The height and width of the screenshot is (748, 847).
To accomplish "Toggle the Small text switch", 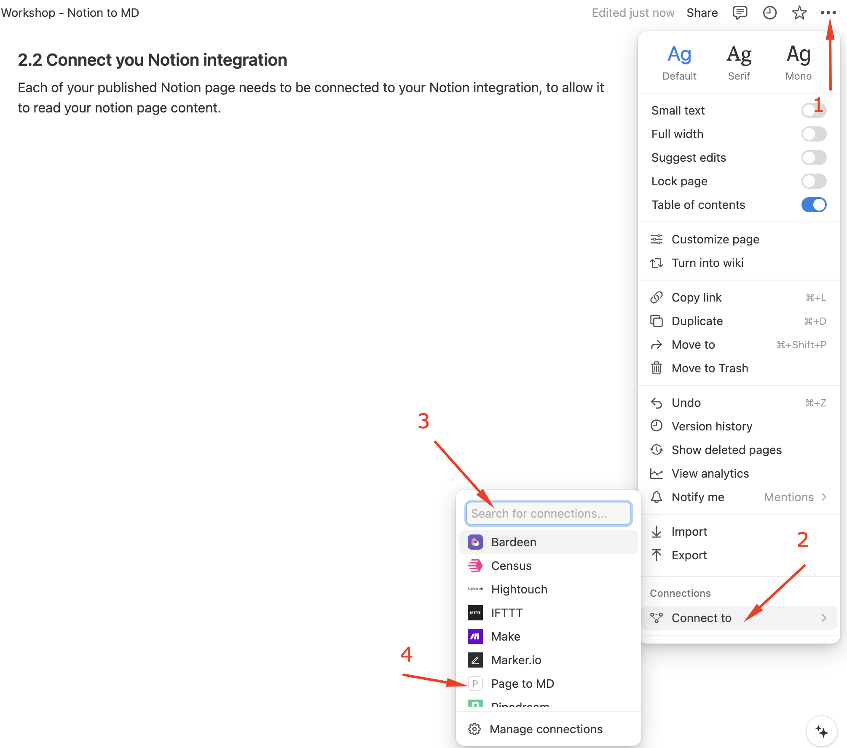I will (x=813, y=110).
